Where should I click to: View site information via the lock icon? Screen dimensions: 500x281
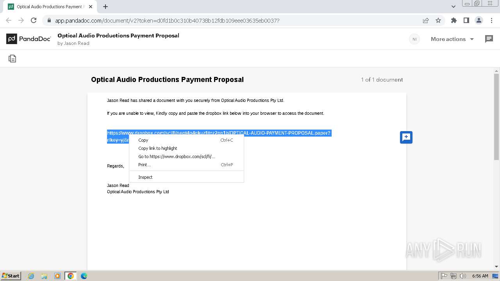pos(49,20)
